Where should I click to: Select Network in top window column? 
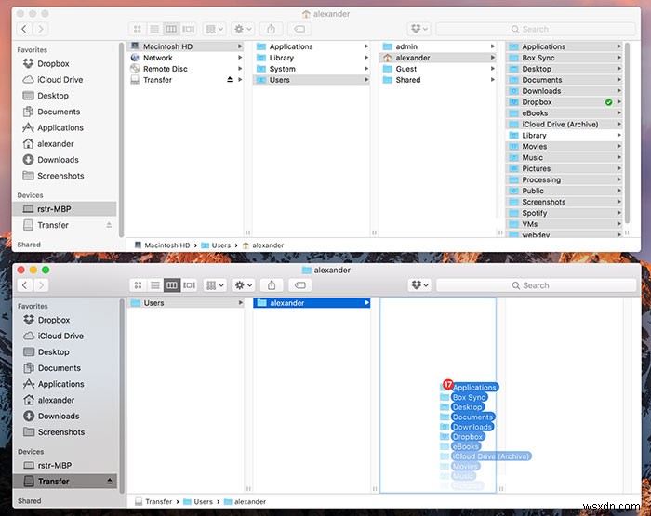click(x=186, y=58)
